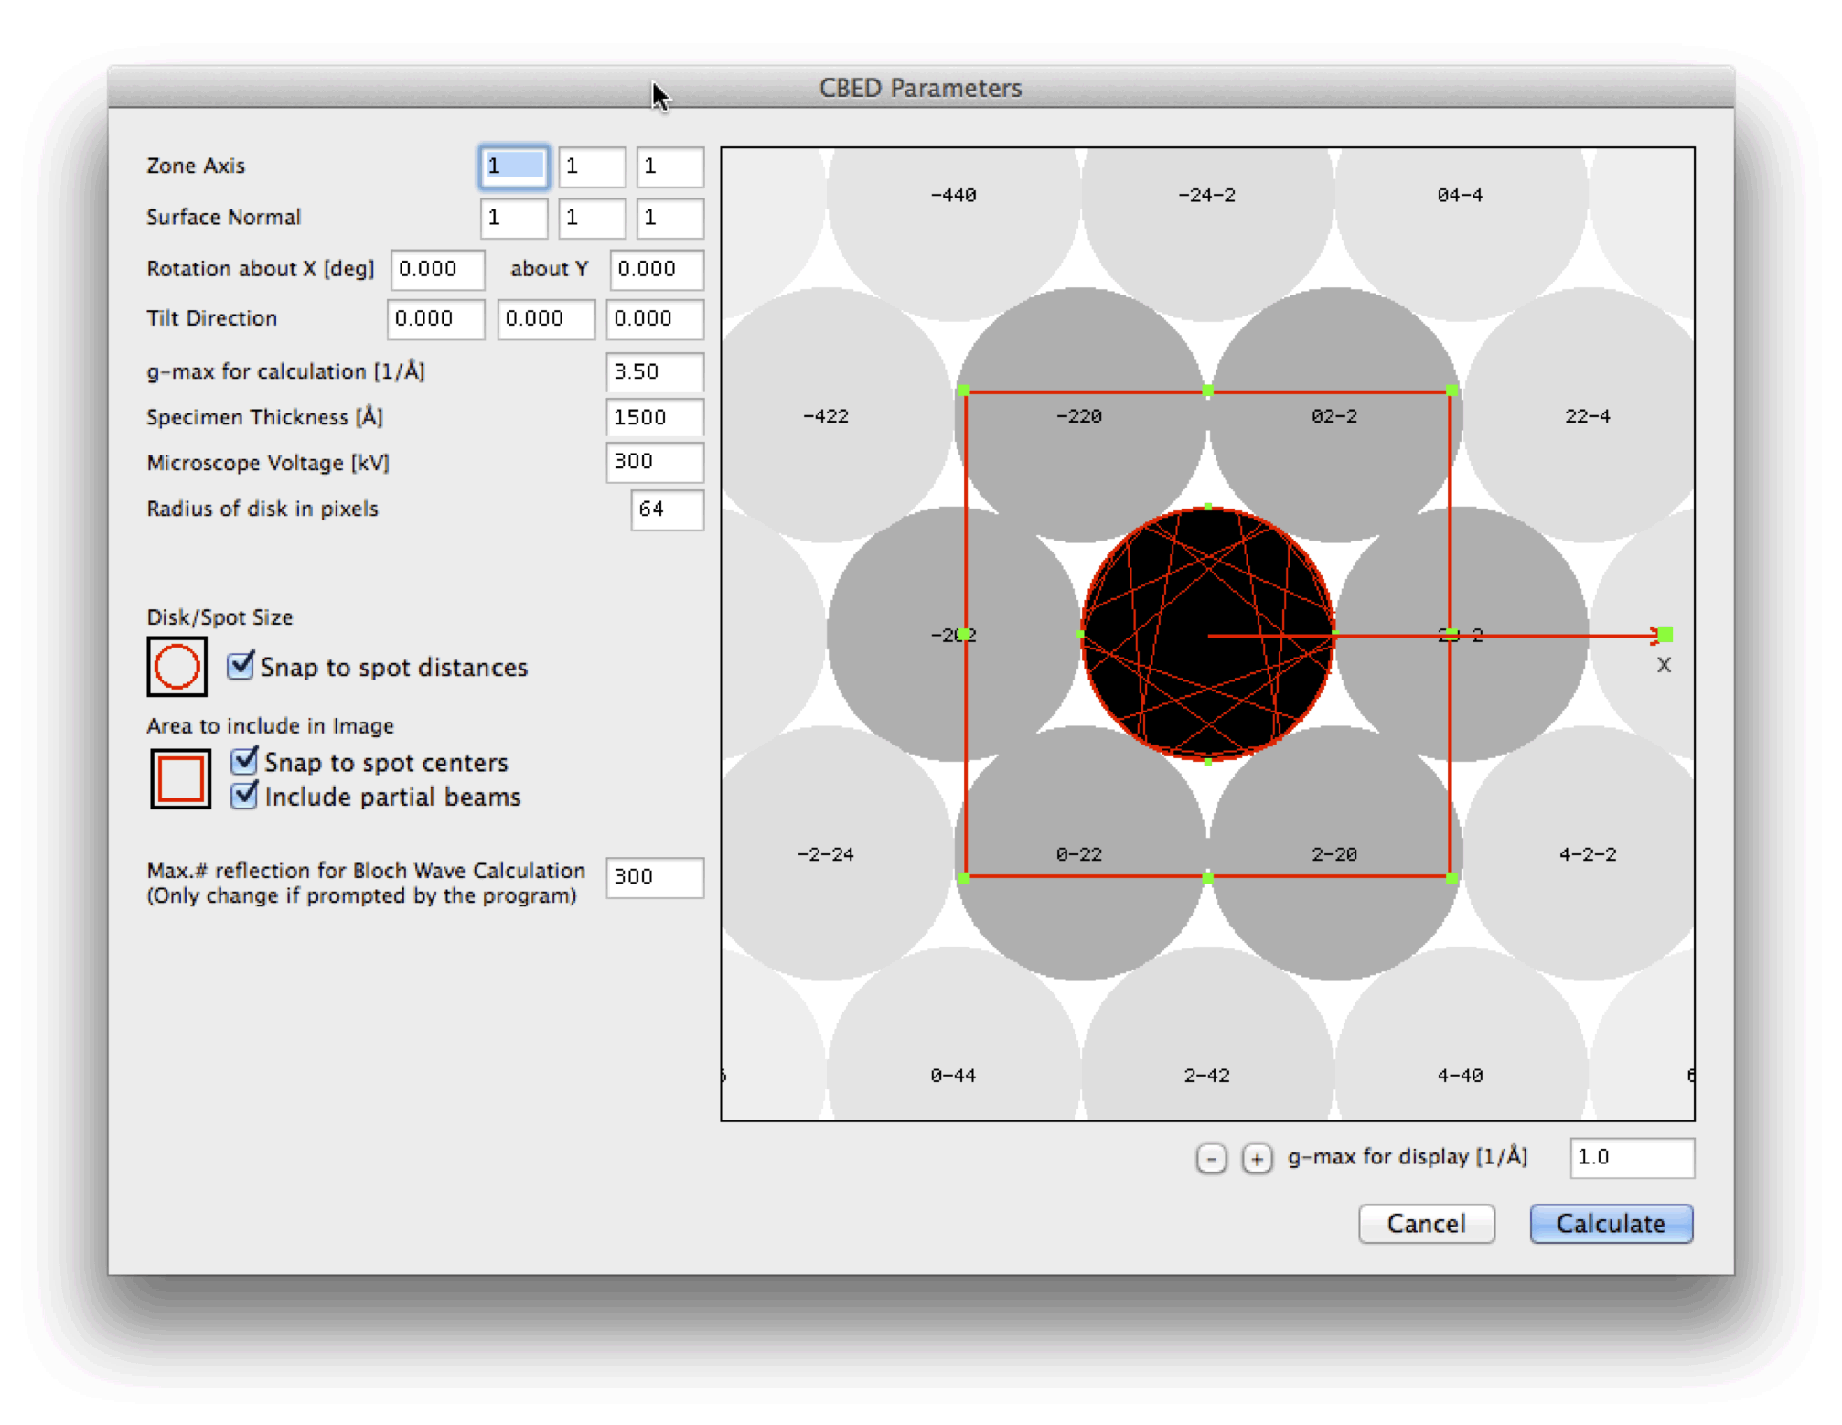Click the -220 diffraction disk

point(1079,415)
